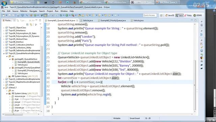Screen dimensions: 216x122
Task: Select Example02_PriorityQueue.java in tree
Action: click(27, 70)
